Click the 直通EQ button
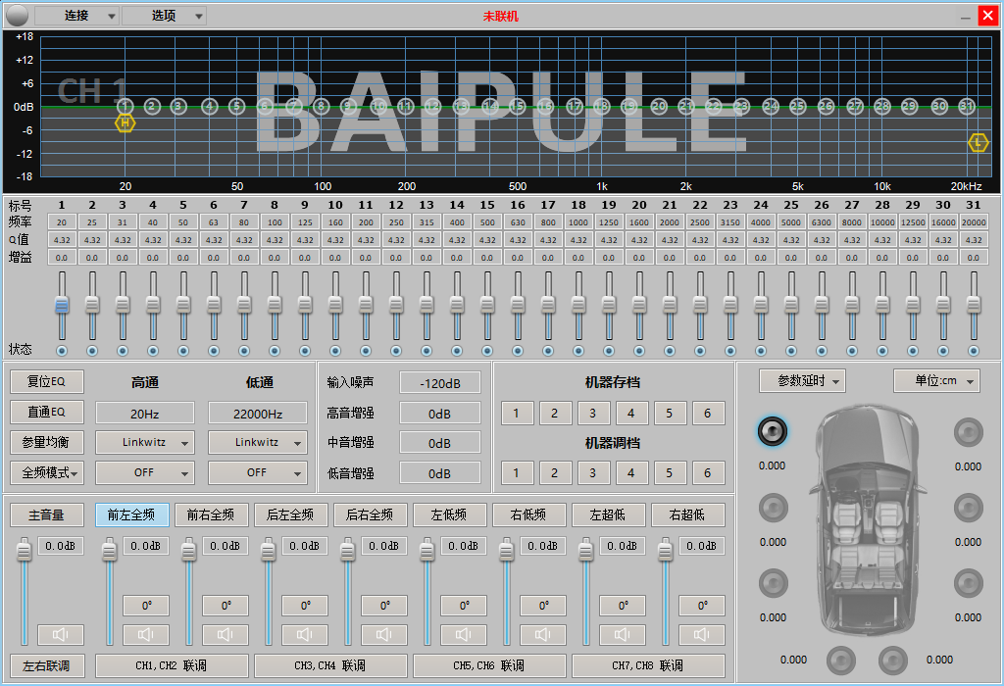The height and width of the screenshot is (686, 1004). (47, 413)
